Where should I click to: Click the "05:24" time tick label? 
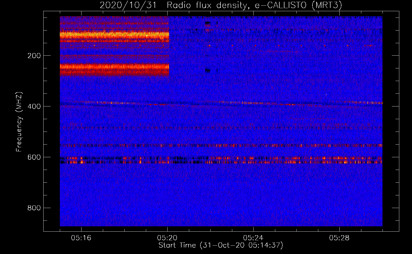[x=253, y=238]
